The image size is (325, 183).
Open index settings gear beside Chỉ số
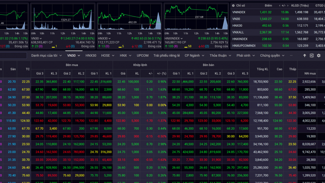[233, 6]
